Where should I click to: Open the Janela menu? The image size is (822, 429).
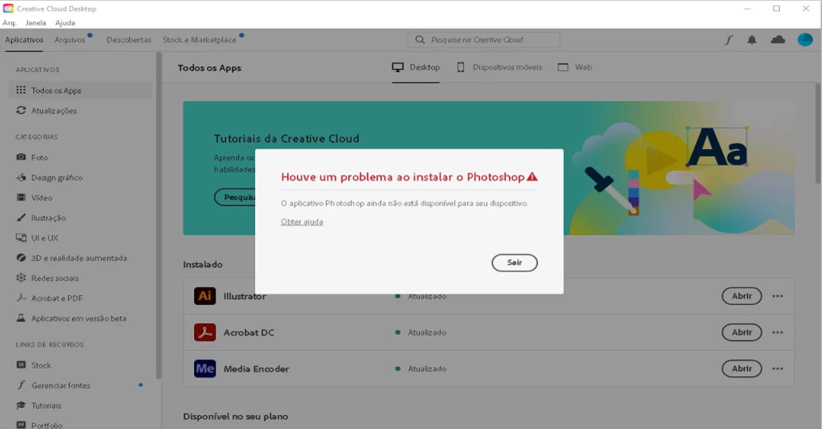click(36, 22)
